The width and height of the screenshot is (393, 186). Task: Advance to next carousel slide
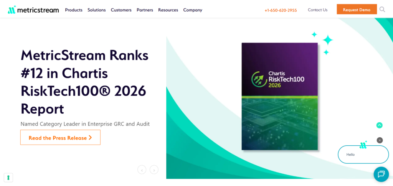(x=154, y=170)
